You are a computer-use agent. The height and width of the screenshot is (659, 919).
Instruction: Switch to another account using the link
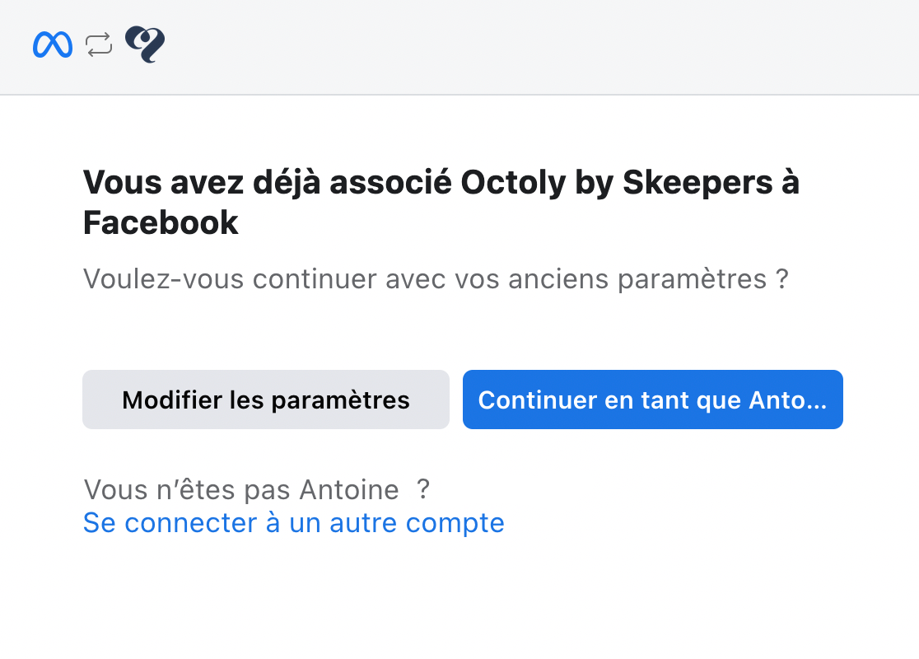(292, 522)
